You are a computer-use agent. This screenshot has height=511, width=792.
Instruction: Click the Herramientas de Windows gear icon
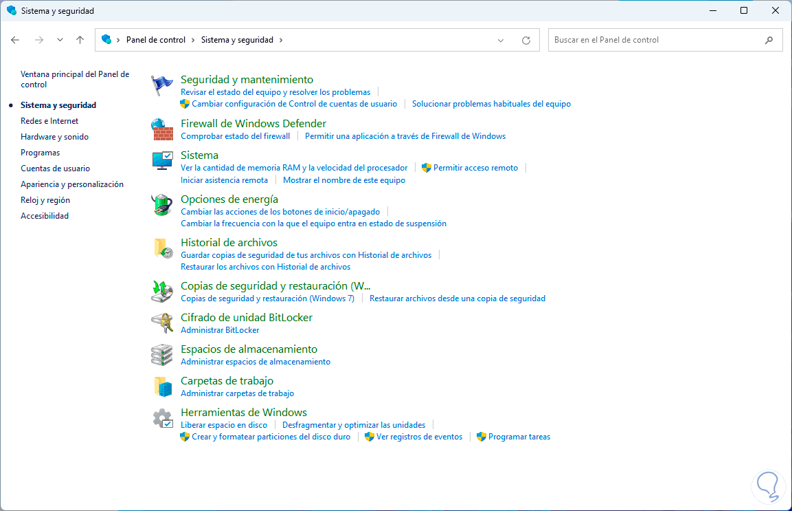coord(161,418)
